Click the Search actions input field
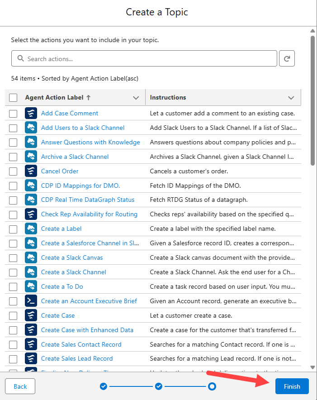317x400 pixels. pyautogui.click(x=149, y=59)
